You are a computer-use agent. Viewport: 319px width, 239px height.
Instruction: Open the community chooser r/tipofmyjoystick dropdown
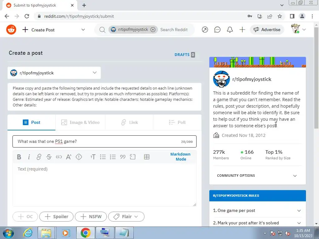[54, 73]
